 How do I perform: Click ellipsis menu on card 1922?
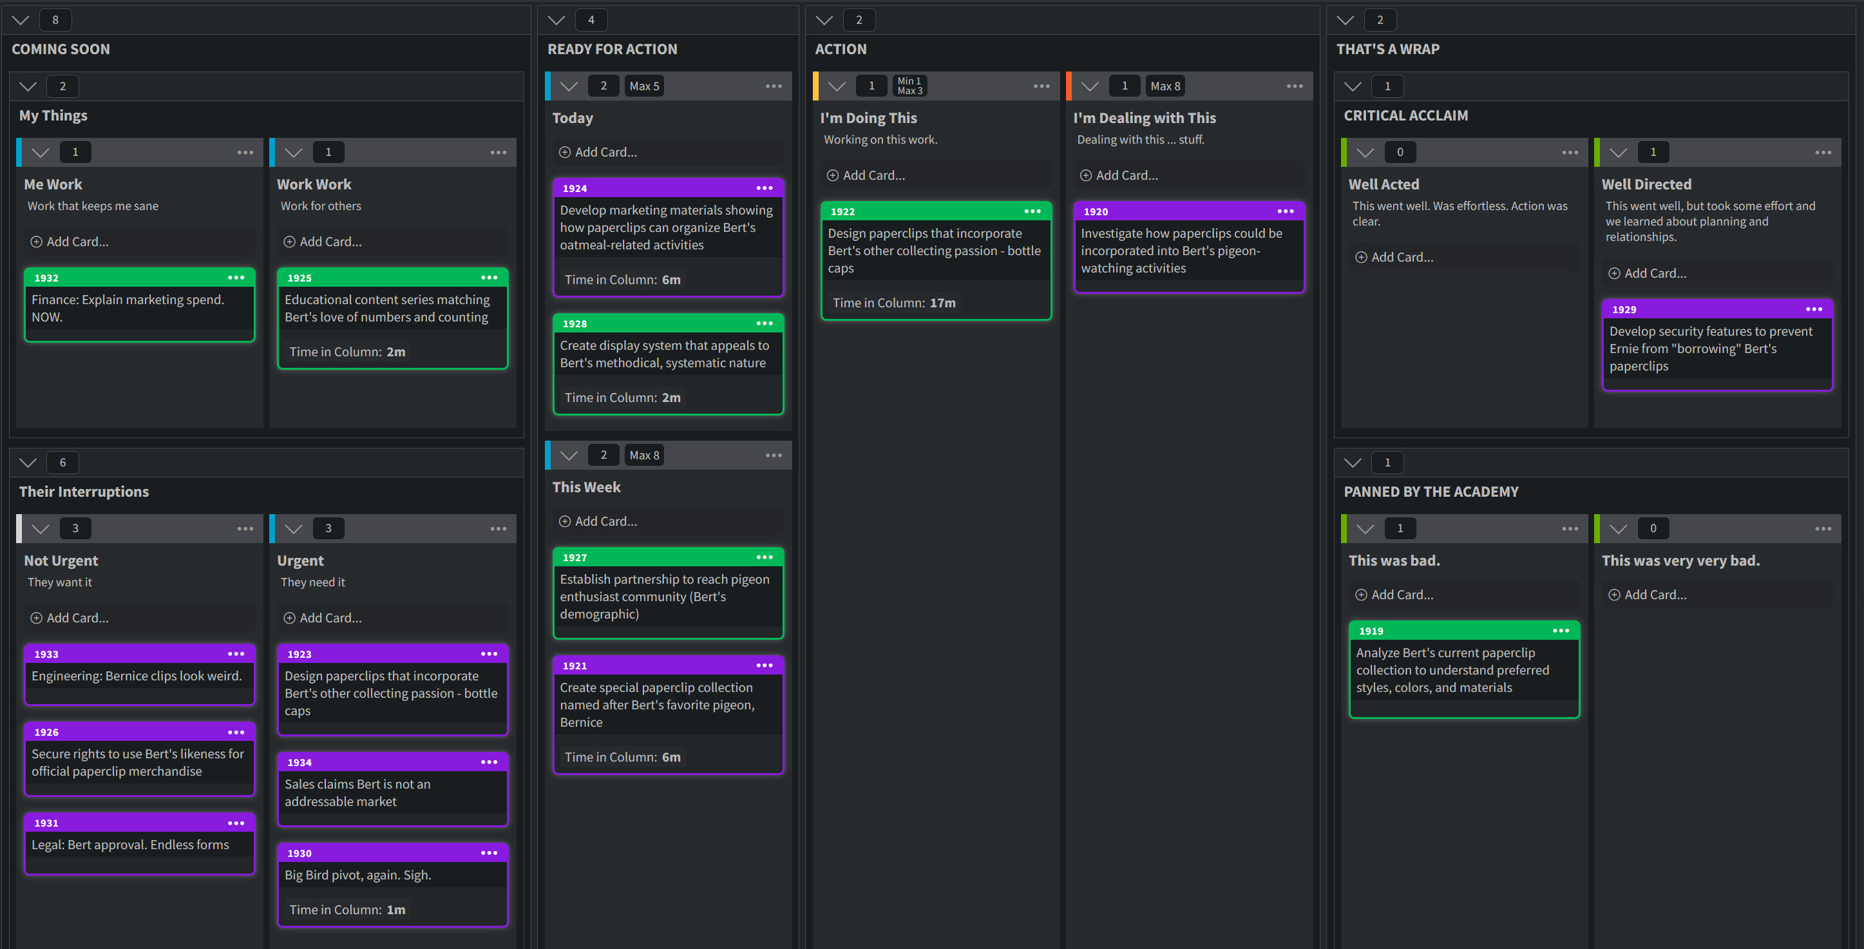tap(1032, 211)
